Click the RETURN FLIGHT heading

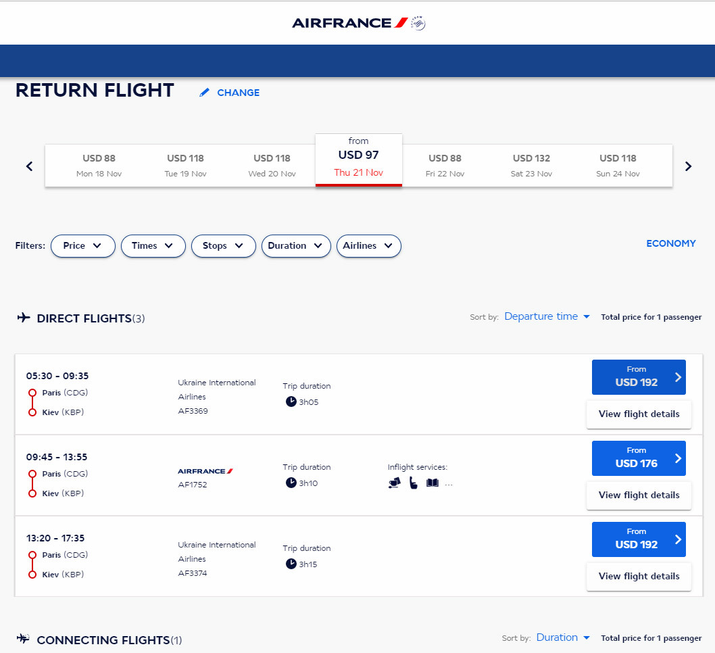[95, 91]
